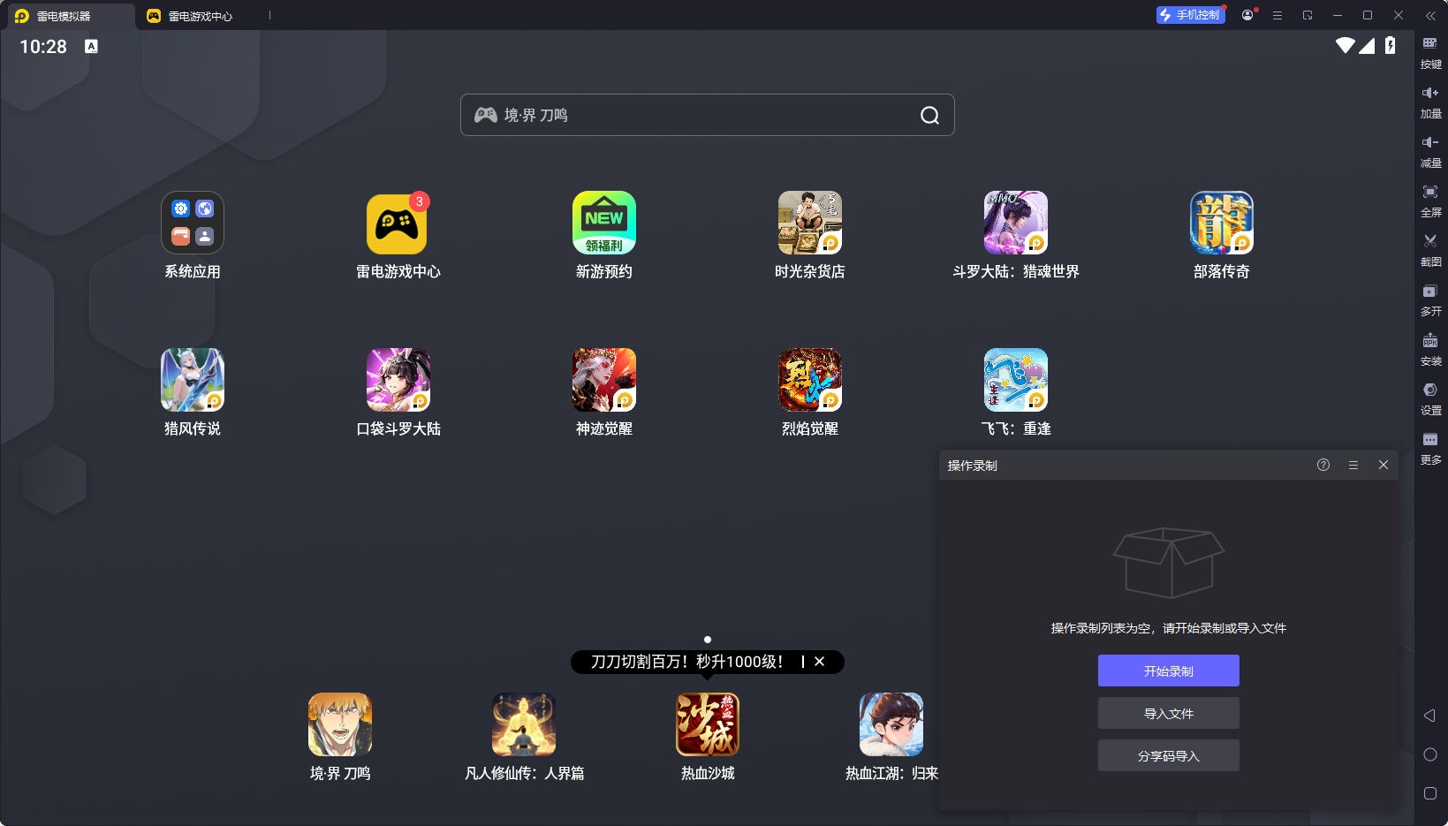Click the keyboard input A status icon
This screenshot has height=826, width=1448.
(x=91, y=46)
